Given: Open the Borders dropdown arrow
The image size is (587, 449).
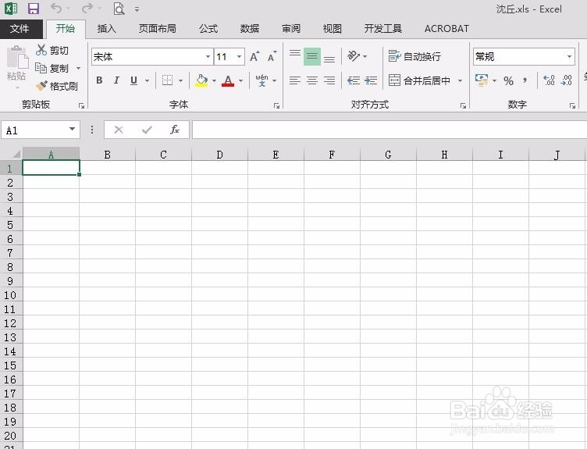Looking at the screenshot, I should 180,80.
